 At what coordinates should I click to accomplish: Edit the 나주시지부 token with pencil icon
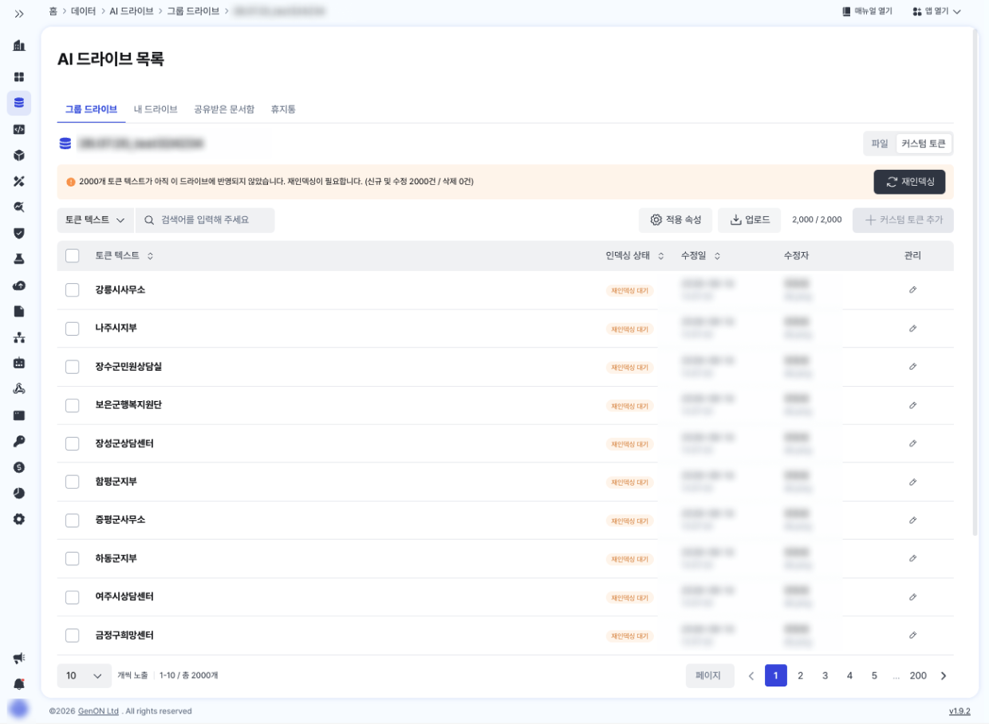coord(912,329)
